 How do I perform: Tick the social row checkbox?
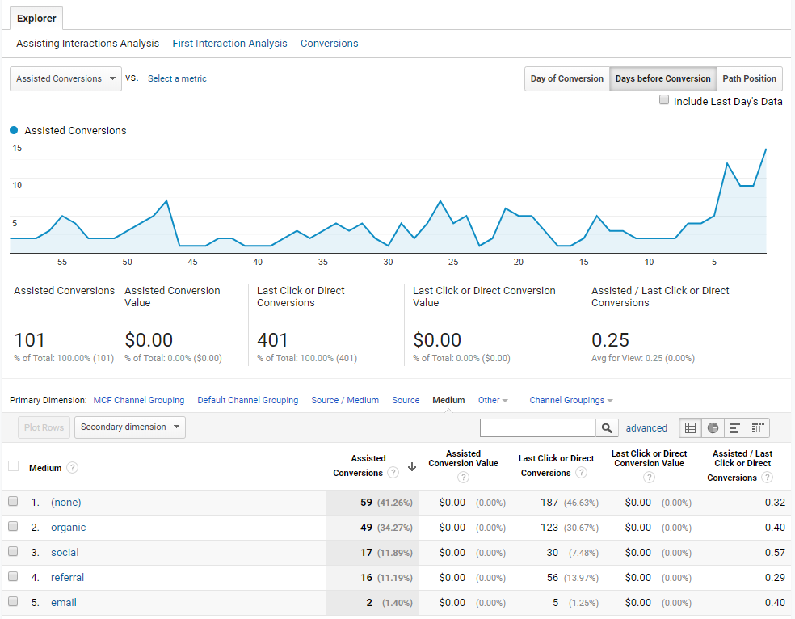pyautogui.click(x=13, y=551)
